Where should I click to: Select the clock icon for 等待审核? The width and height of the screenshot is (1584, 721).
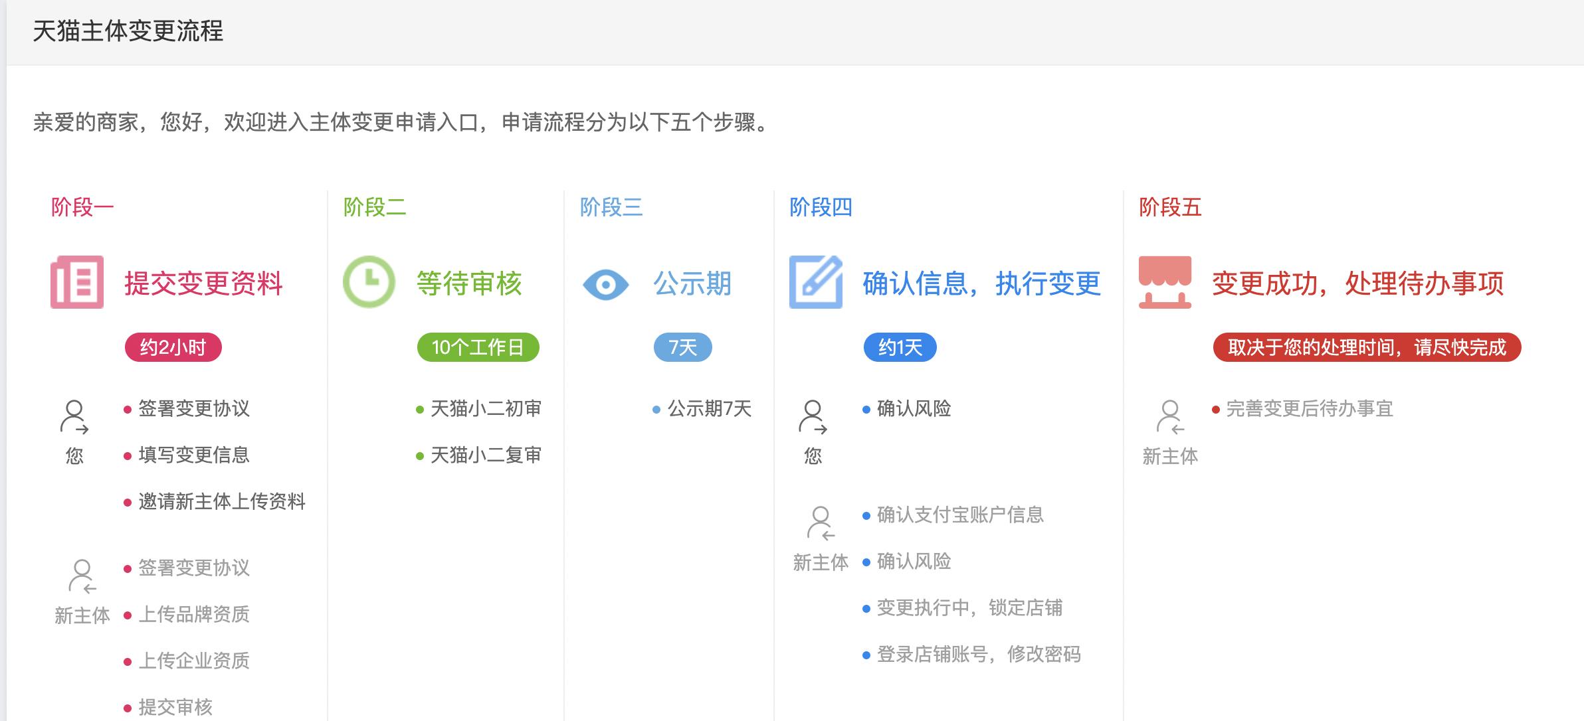(370, 282)
